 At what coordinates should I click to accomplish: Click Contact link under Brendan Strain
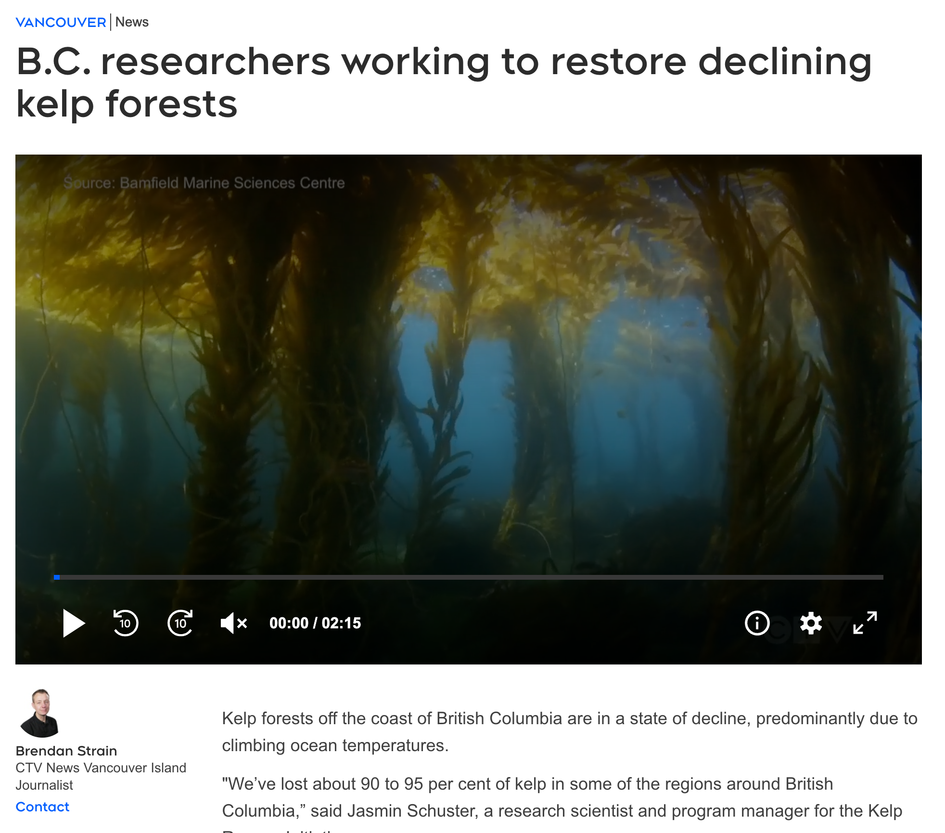[42, 807]
